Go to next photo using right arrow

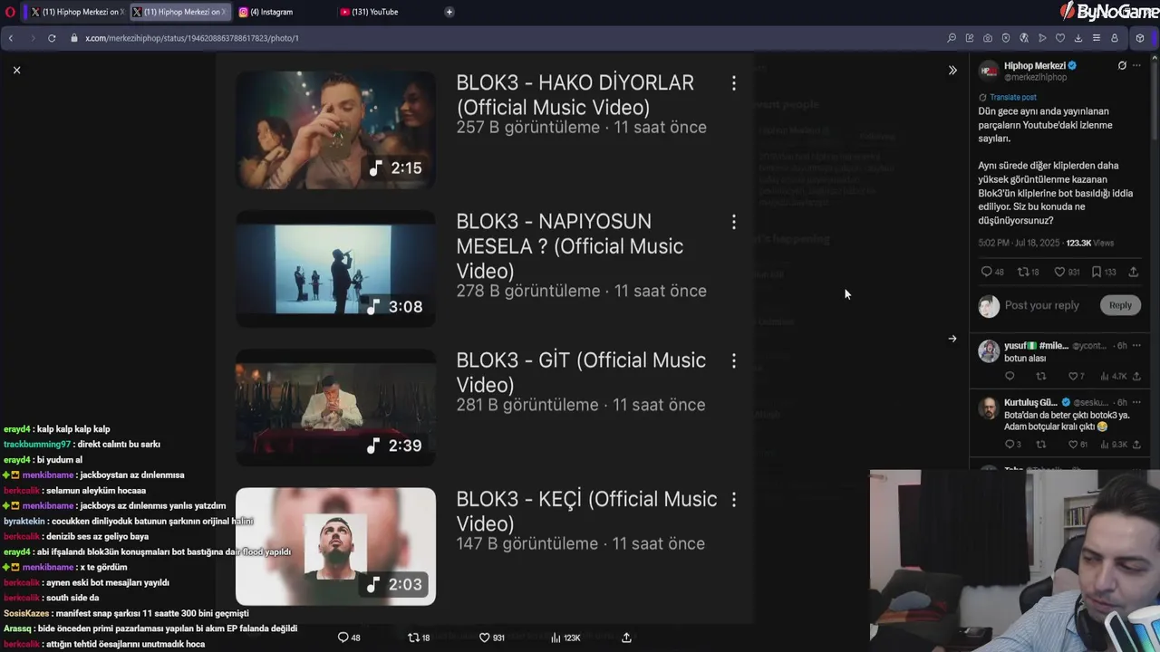tap(952, 339)
